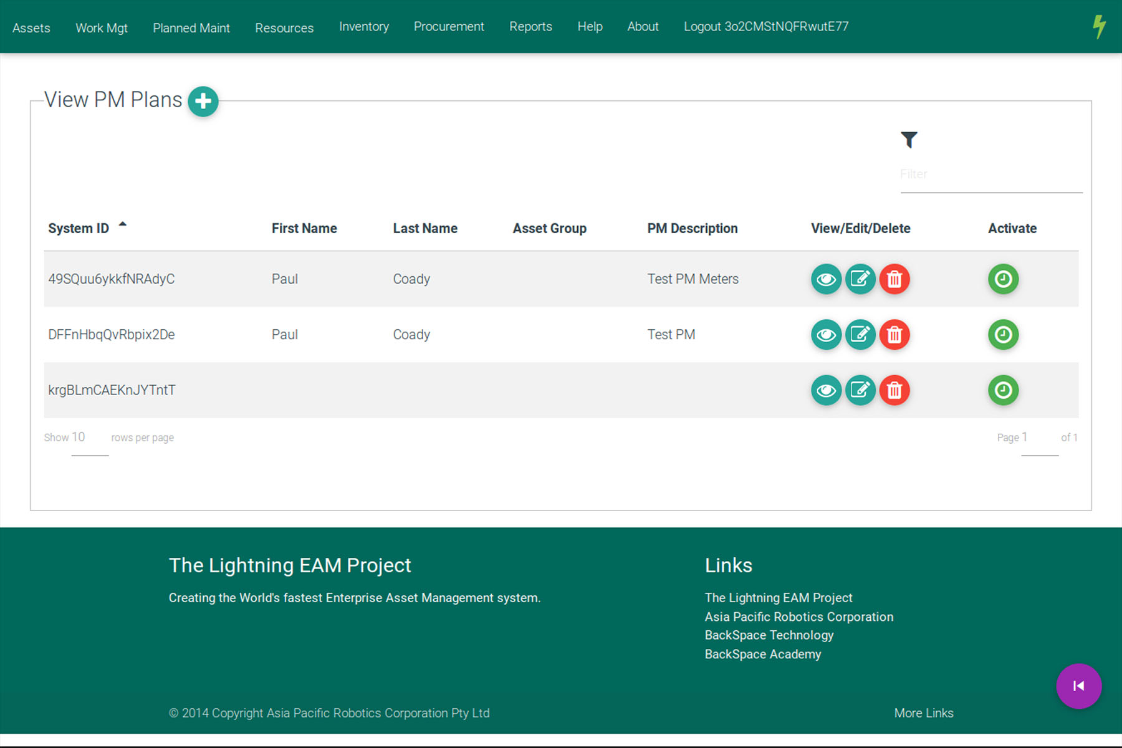
Task: Edit plan DFFnHbqQvRbpix2De
Action: tap(860, 335)
